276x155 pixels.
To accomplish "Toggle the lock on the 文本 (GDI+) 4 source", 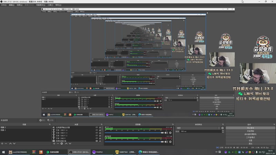I will click(100, 130).
